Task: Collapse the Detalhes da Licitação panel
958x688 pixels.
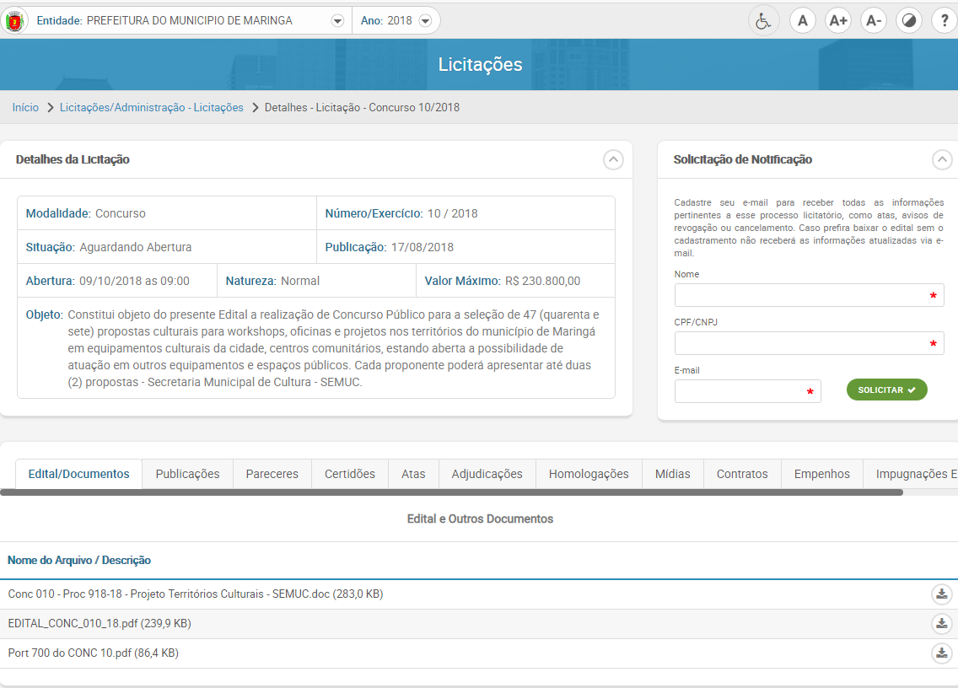Action: click(x=613, y=159)
